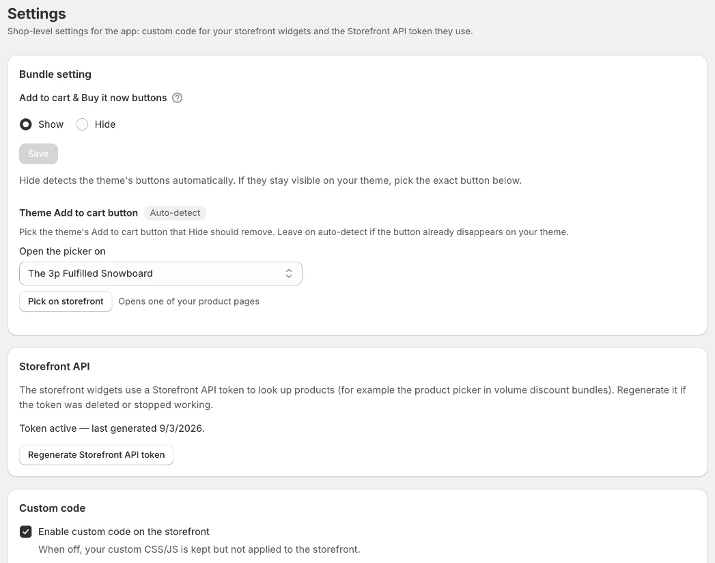Screen dimensions: 715x563
Task: Select the Show radio button
Action: [x=26, y=124]
